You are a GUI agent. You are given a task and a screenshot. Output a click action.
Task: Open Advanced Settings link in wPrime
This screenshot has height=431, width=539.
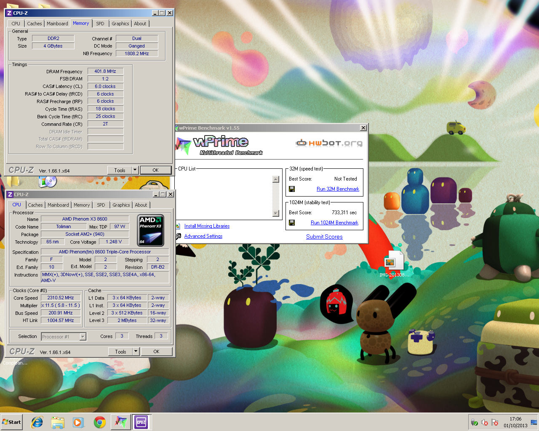click(203, 236)
